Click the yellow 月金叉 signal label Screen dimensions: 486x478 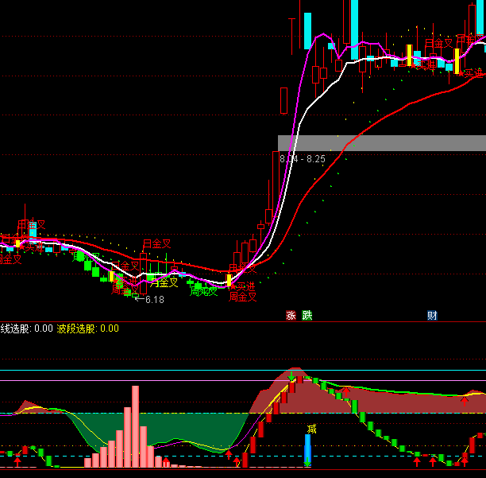coord(164,282)
